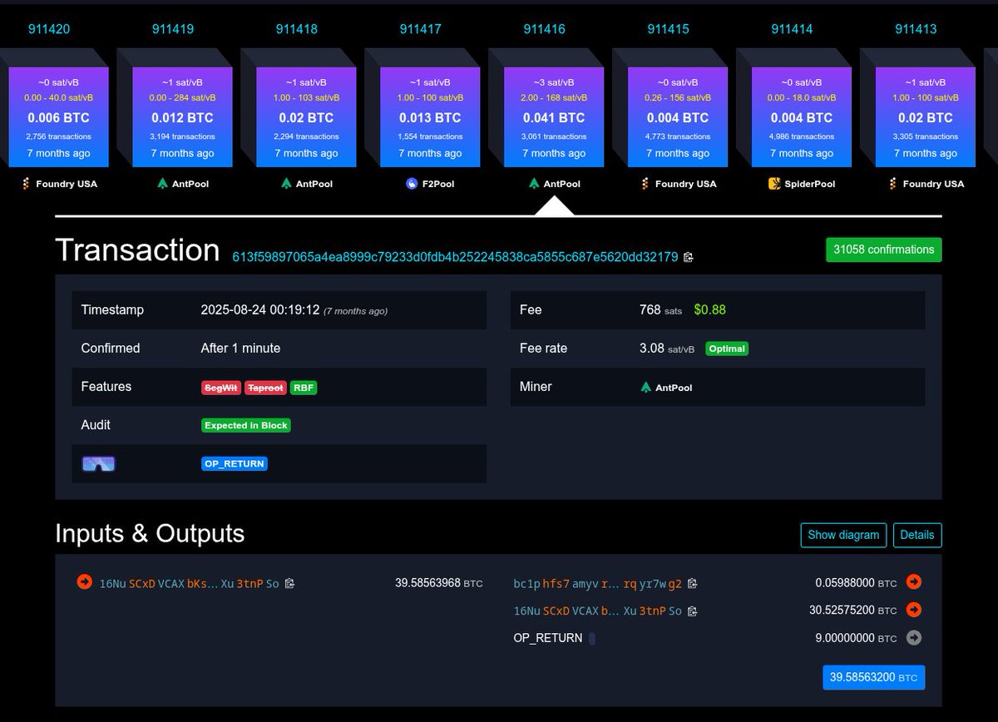
Task: Click block height link 911414
Action: pos(793,29)
